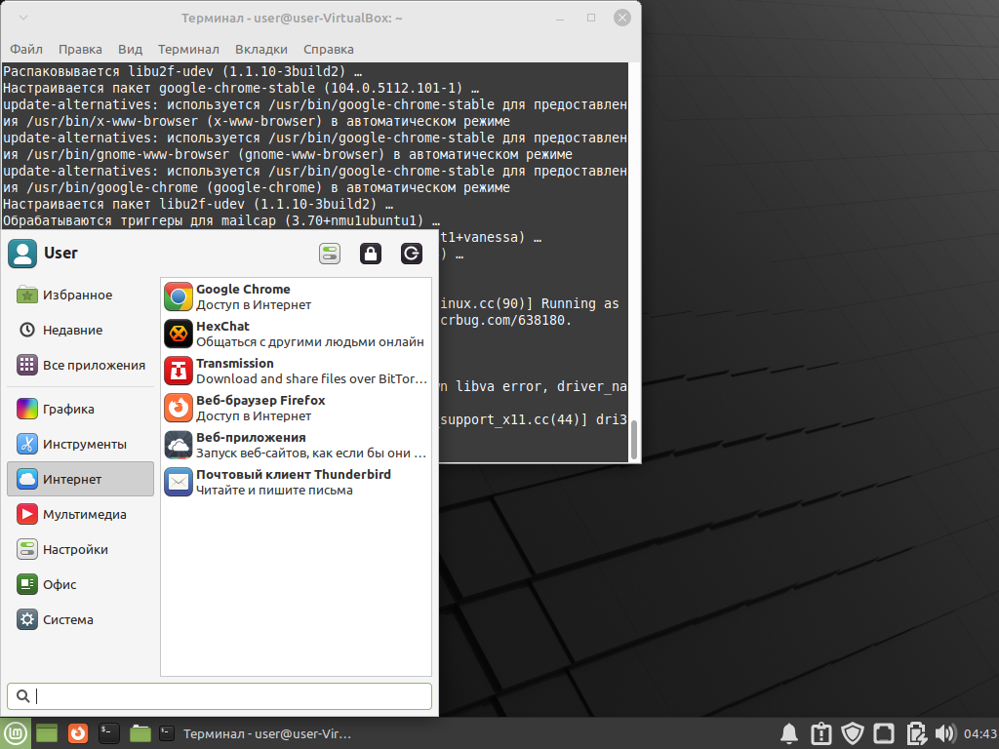The height and width of the screenshot is (749, 999).
Task: Select the Интернет category
Action: pyautogui.click(x=80, y=479)
